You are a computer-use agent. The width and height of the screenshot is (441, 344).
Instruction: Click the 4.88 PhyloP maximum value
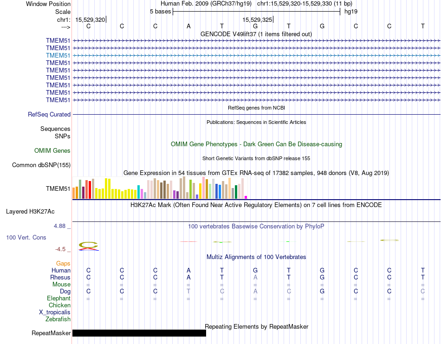pos(59,226)
